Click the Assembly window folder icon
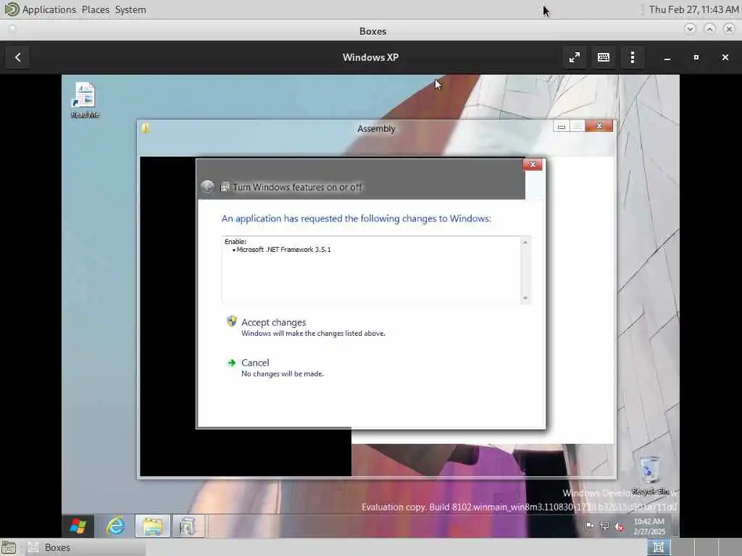Viewport: 742px width, 556px height. (146, 128)
